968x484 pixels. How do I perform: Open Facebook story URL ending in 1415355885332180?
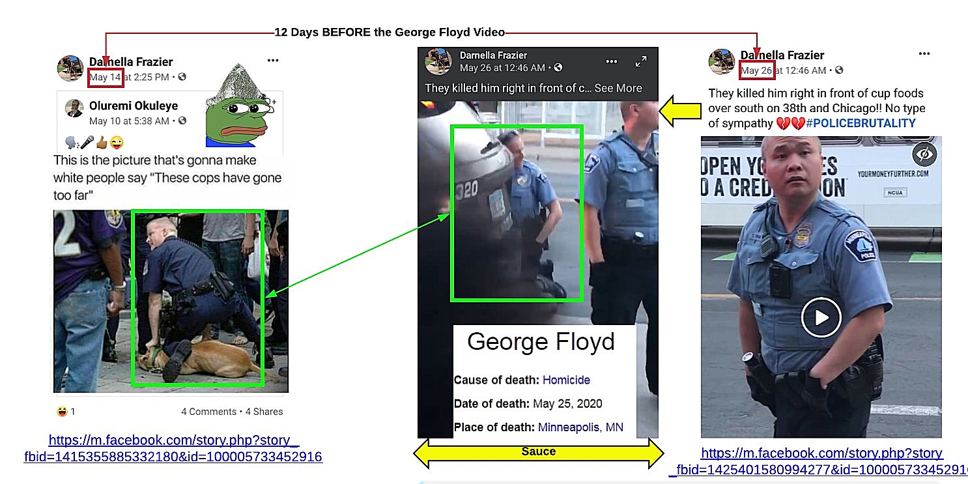pyautogui.click(x=173, y=449)
